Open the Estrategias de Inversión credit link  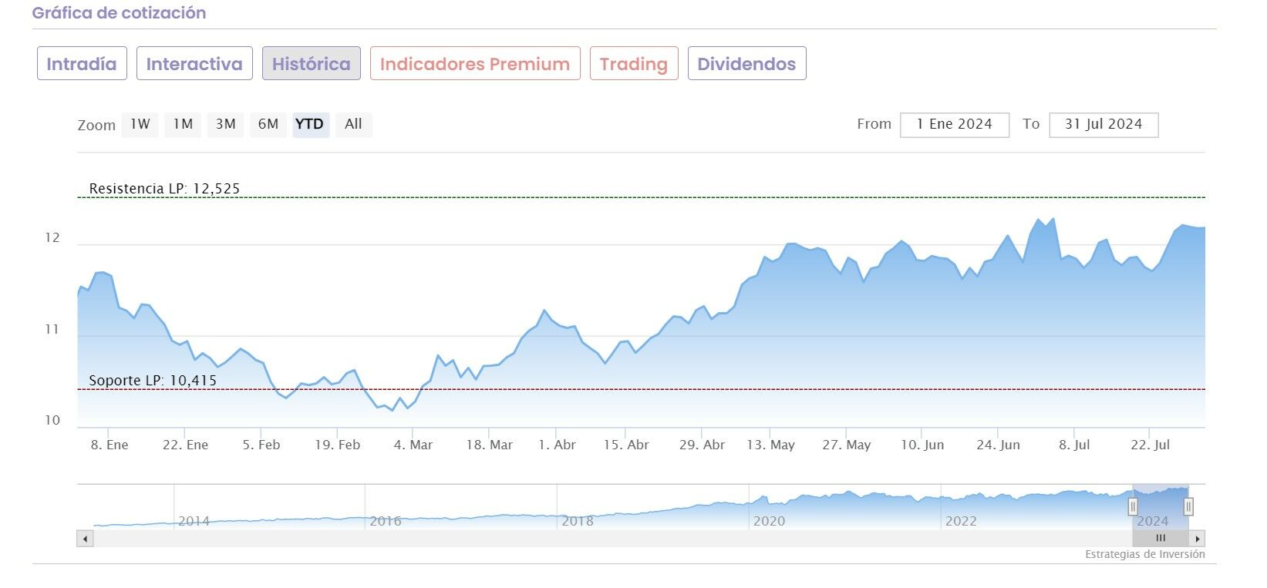point(1144,554)
